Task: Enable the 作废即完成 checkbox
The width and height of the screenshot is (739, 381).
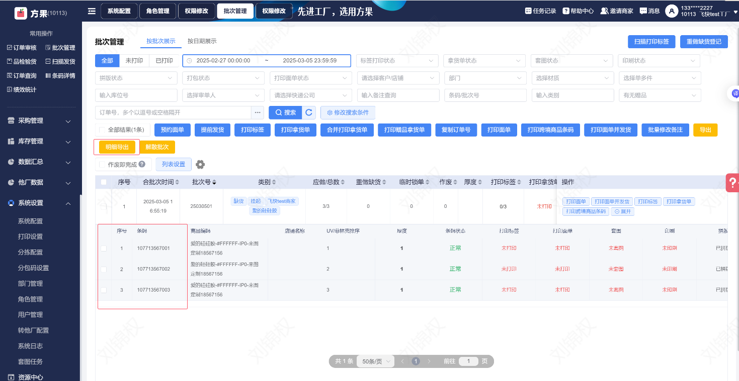Action: point(103,165)
